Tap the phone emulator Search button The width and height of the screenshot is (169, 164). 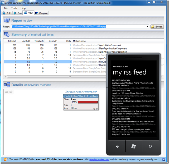[150, 146]
